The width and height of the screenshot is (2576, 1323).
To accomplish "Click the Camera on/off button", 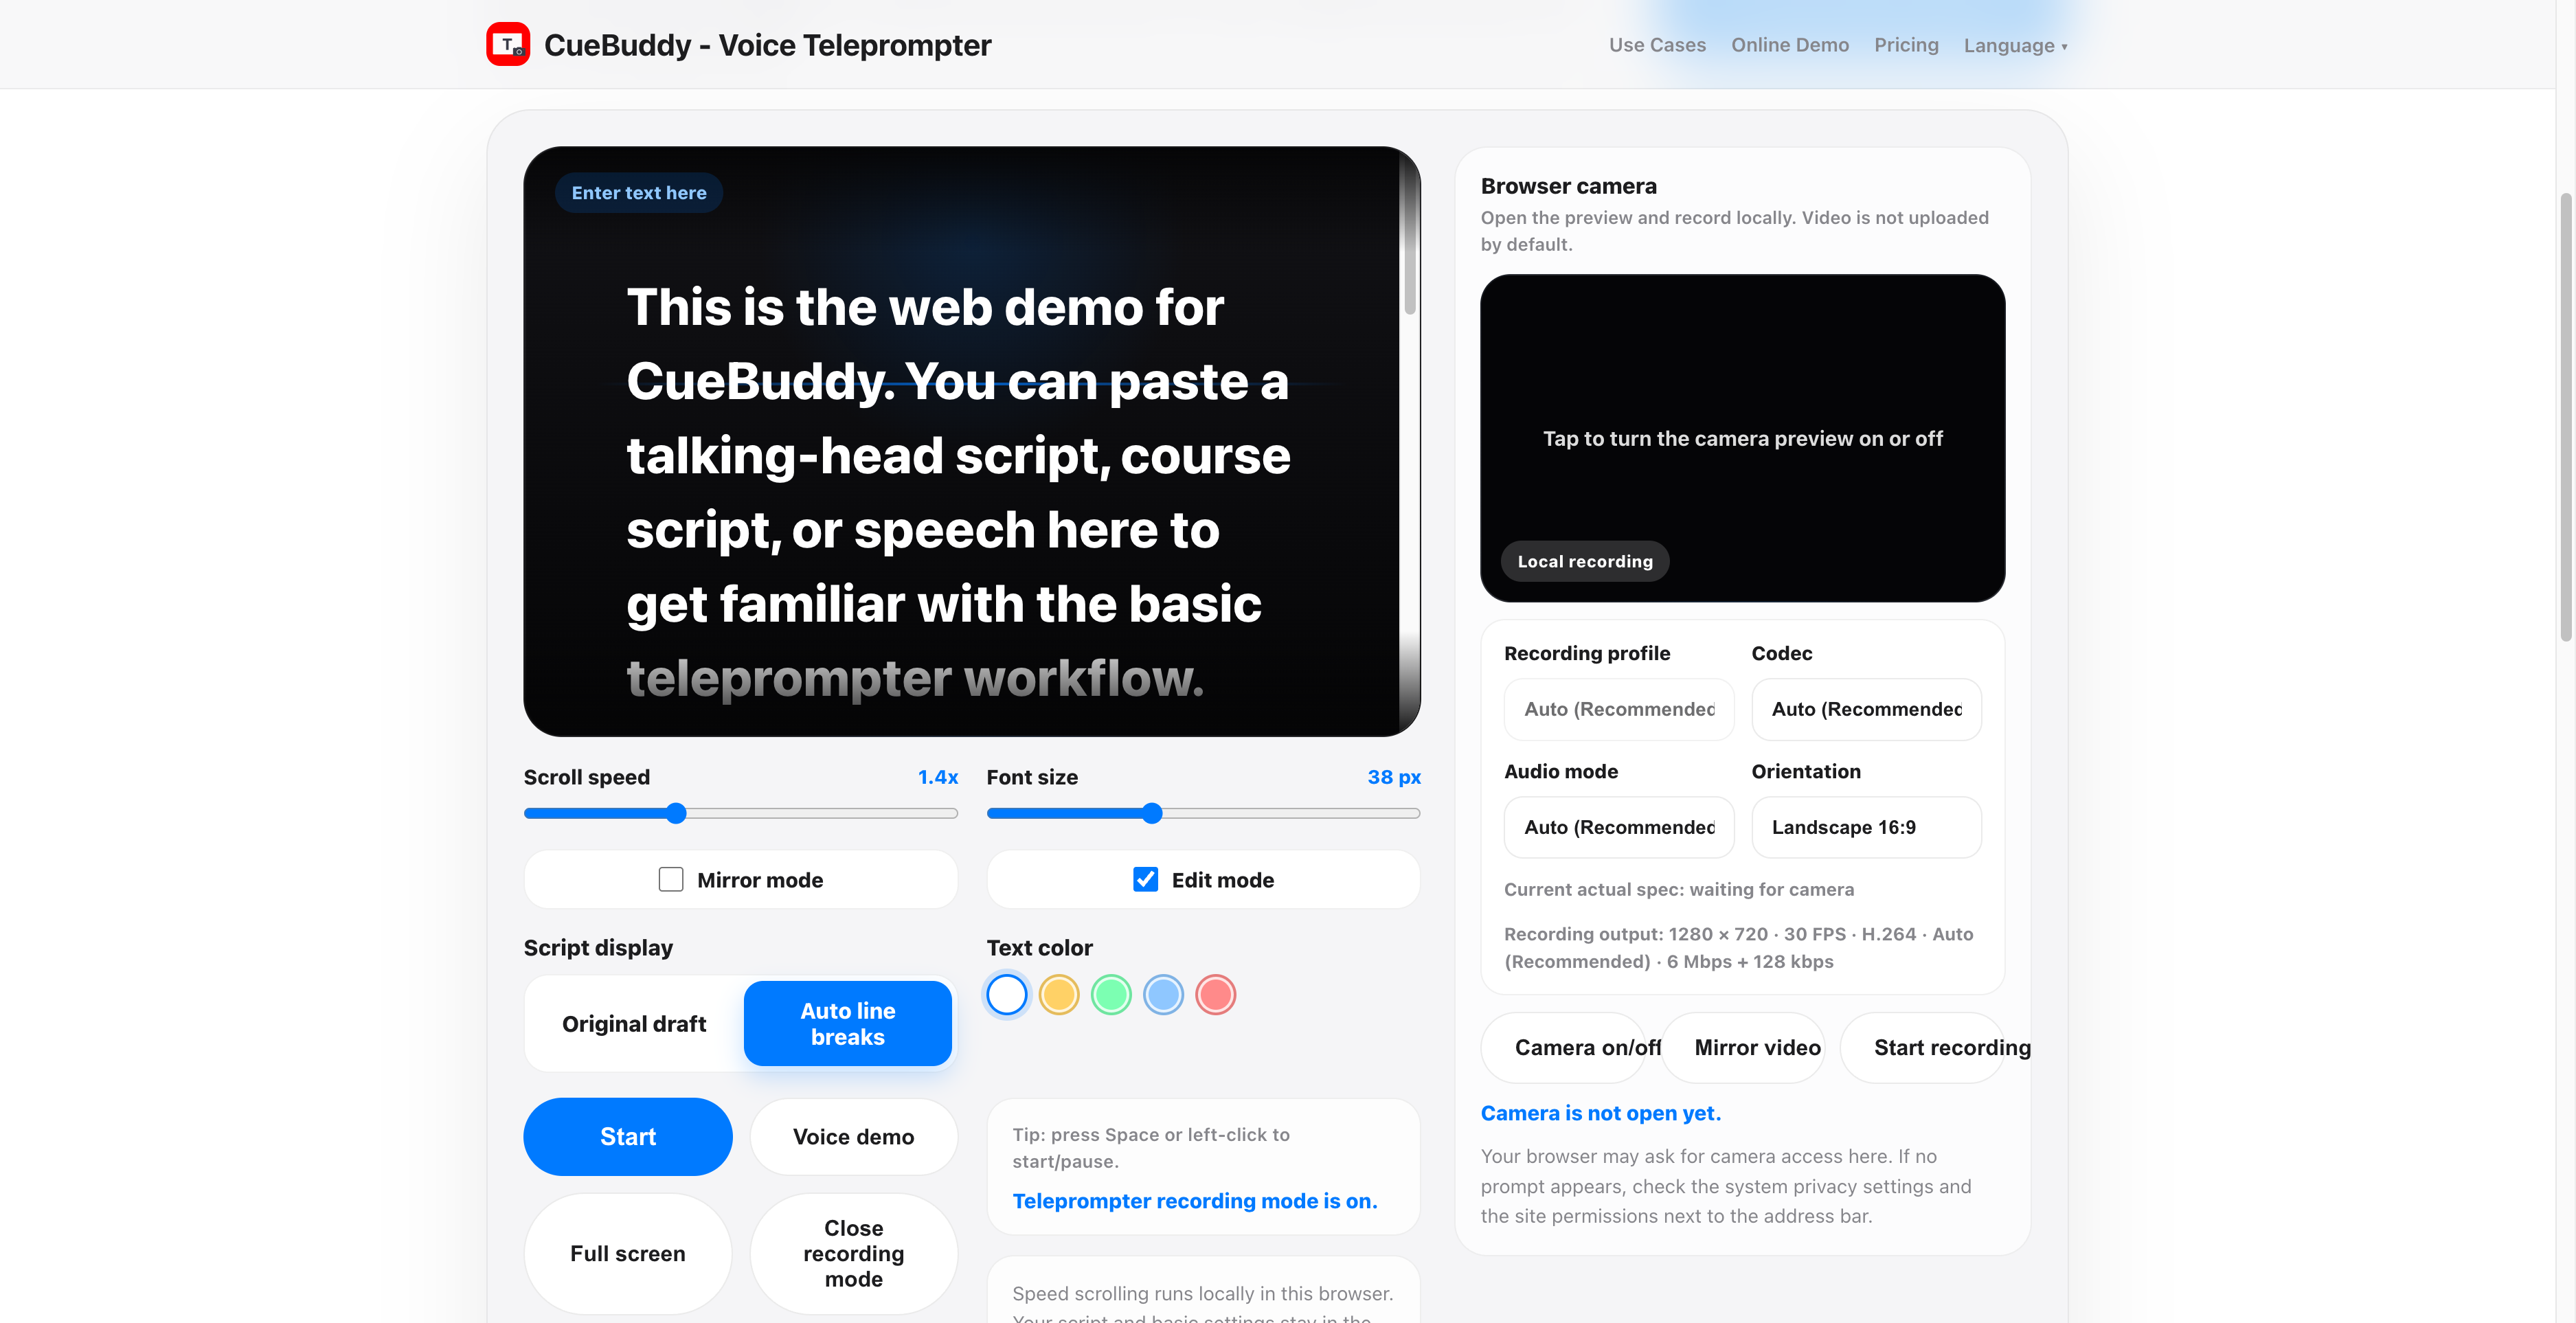I will click(x=1564, y=1048).
